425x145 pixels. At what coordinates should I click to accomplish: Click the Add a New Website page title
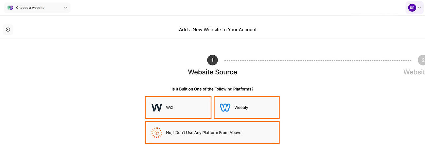coord(218,30)
